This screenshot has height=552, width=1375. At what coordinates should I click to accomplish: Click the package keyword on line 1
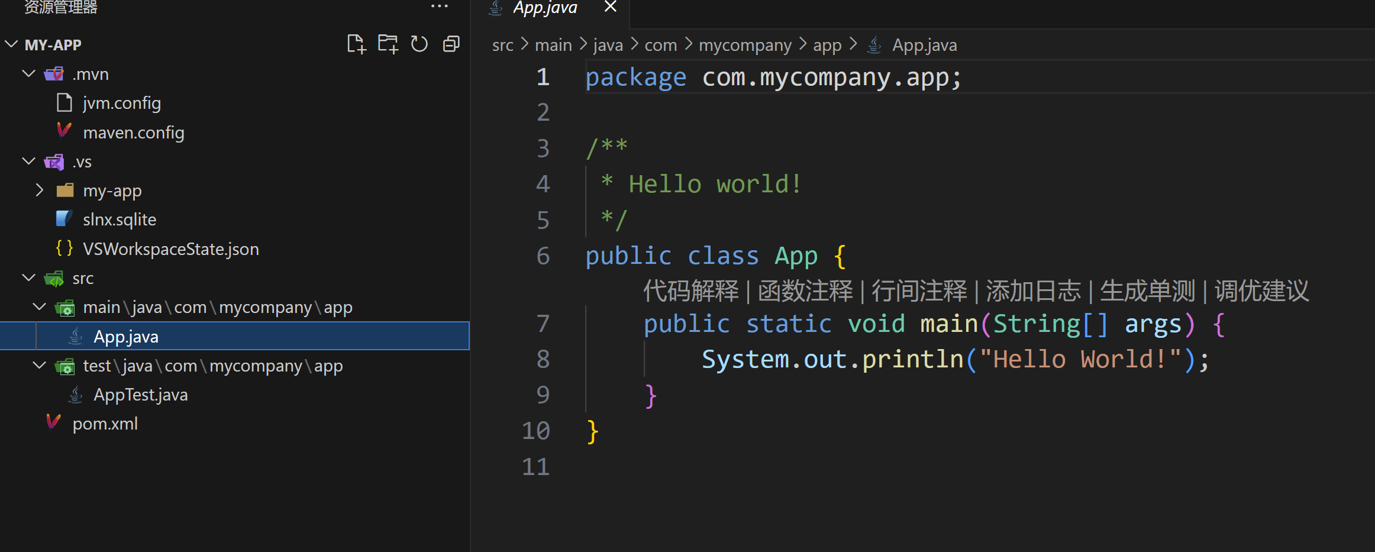point(636,78)
